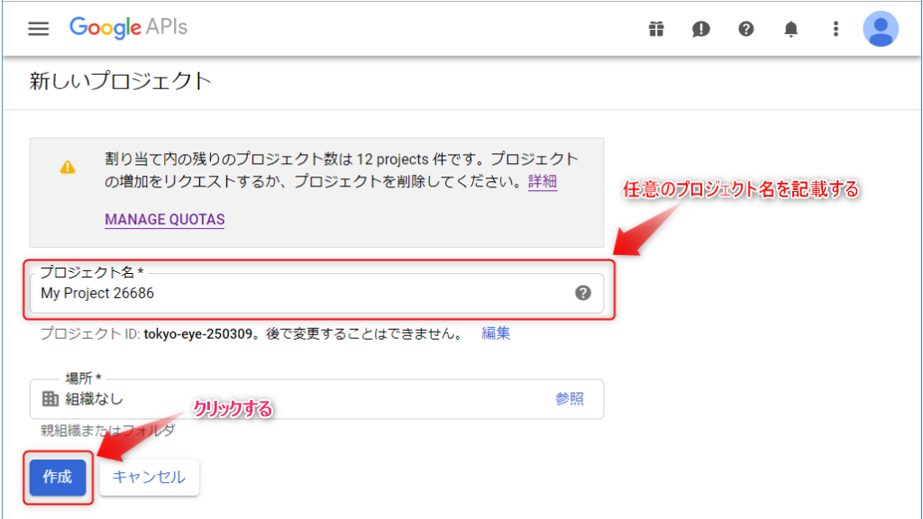This screenshot has width=923, height=519.
Task: Open the user account avatar
Action: pos(880,29)
